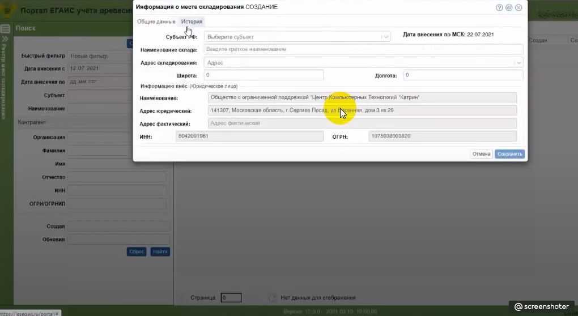Click the print icon in dialog header
The image size is (578, 316).
point(509,8)
